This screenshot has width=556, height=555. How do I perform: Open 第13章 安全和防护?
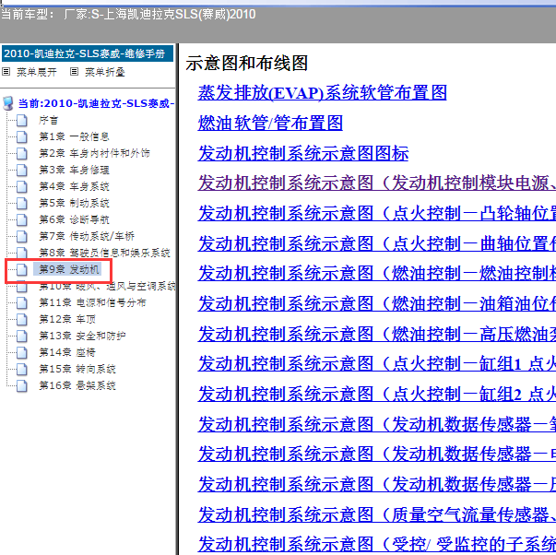83,336
